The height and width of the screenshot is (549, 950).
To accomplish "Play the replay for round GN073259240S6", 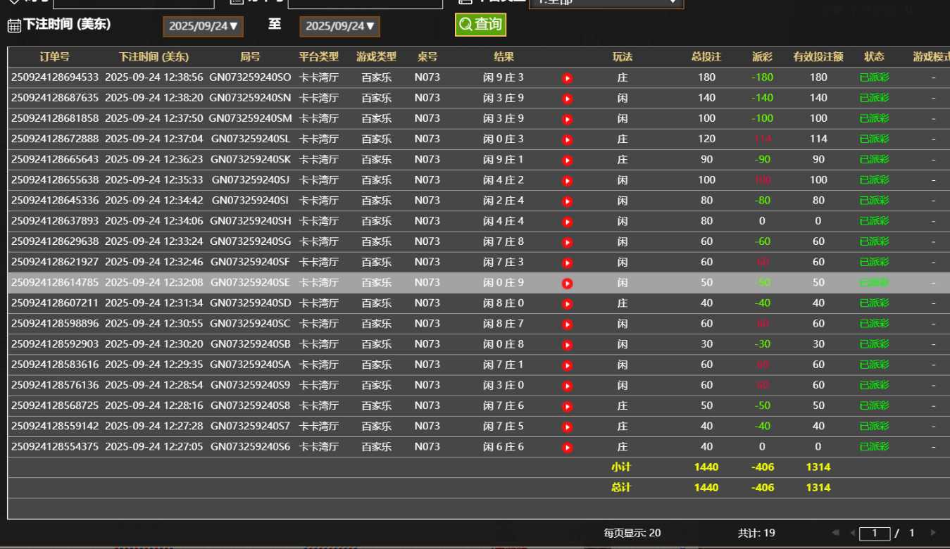I will click(x=567, y=447).
